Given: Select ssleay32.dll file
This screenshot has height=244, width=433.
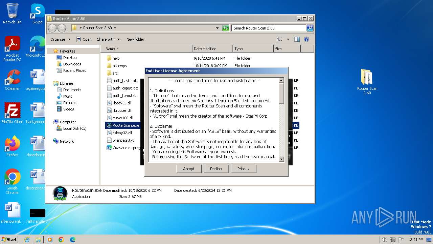Looking at the screenshot, I should tap(122, 133).
